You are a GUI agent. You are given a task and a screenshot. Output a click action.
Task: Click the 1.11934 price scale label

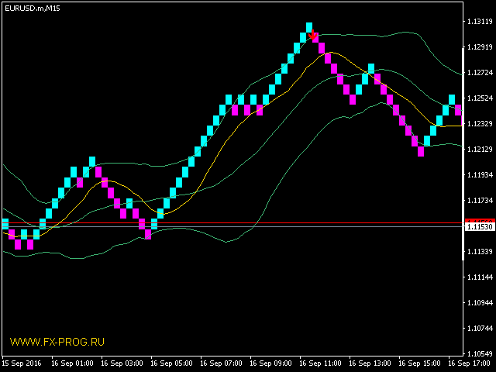point(480,175)
